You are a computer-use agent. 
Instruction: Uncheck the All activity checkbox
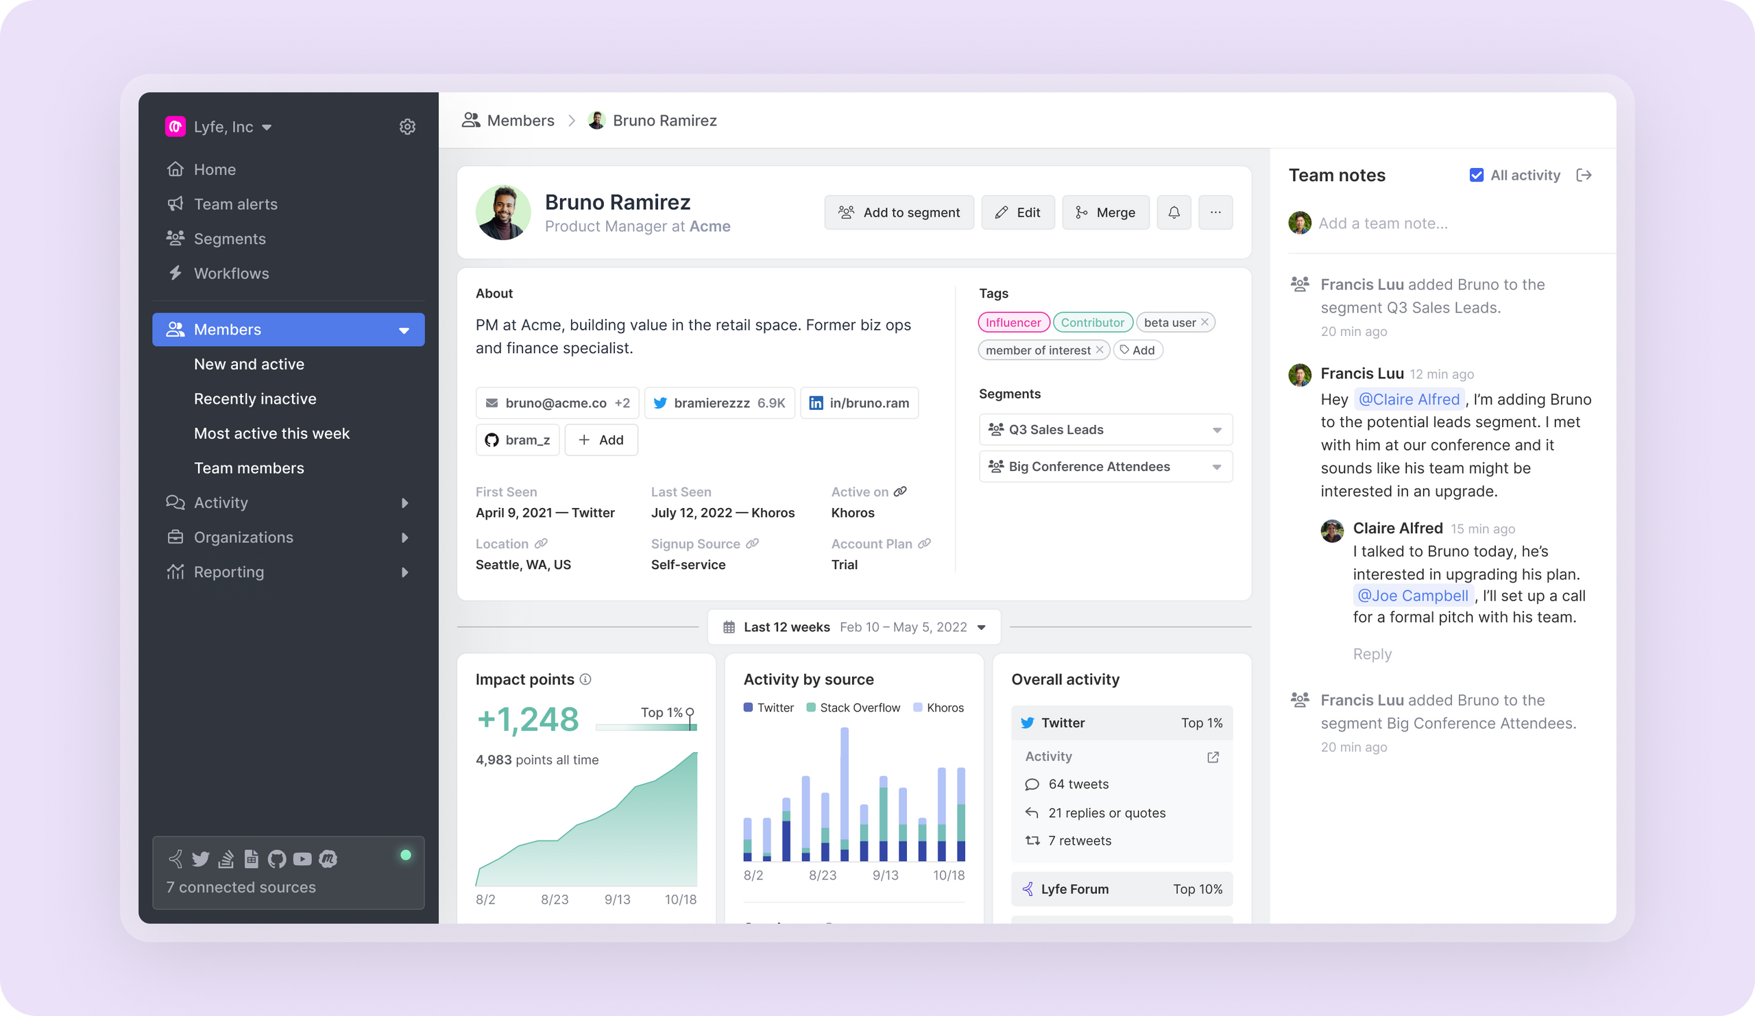tap(1476, 175)
